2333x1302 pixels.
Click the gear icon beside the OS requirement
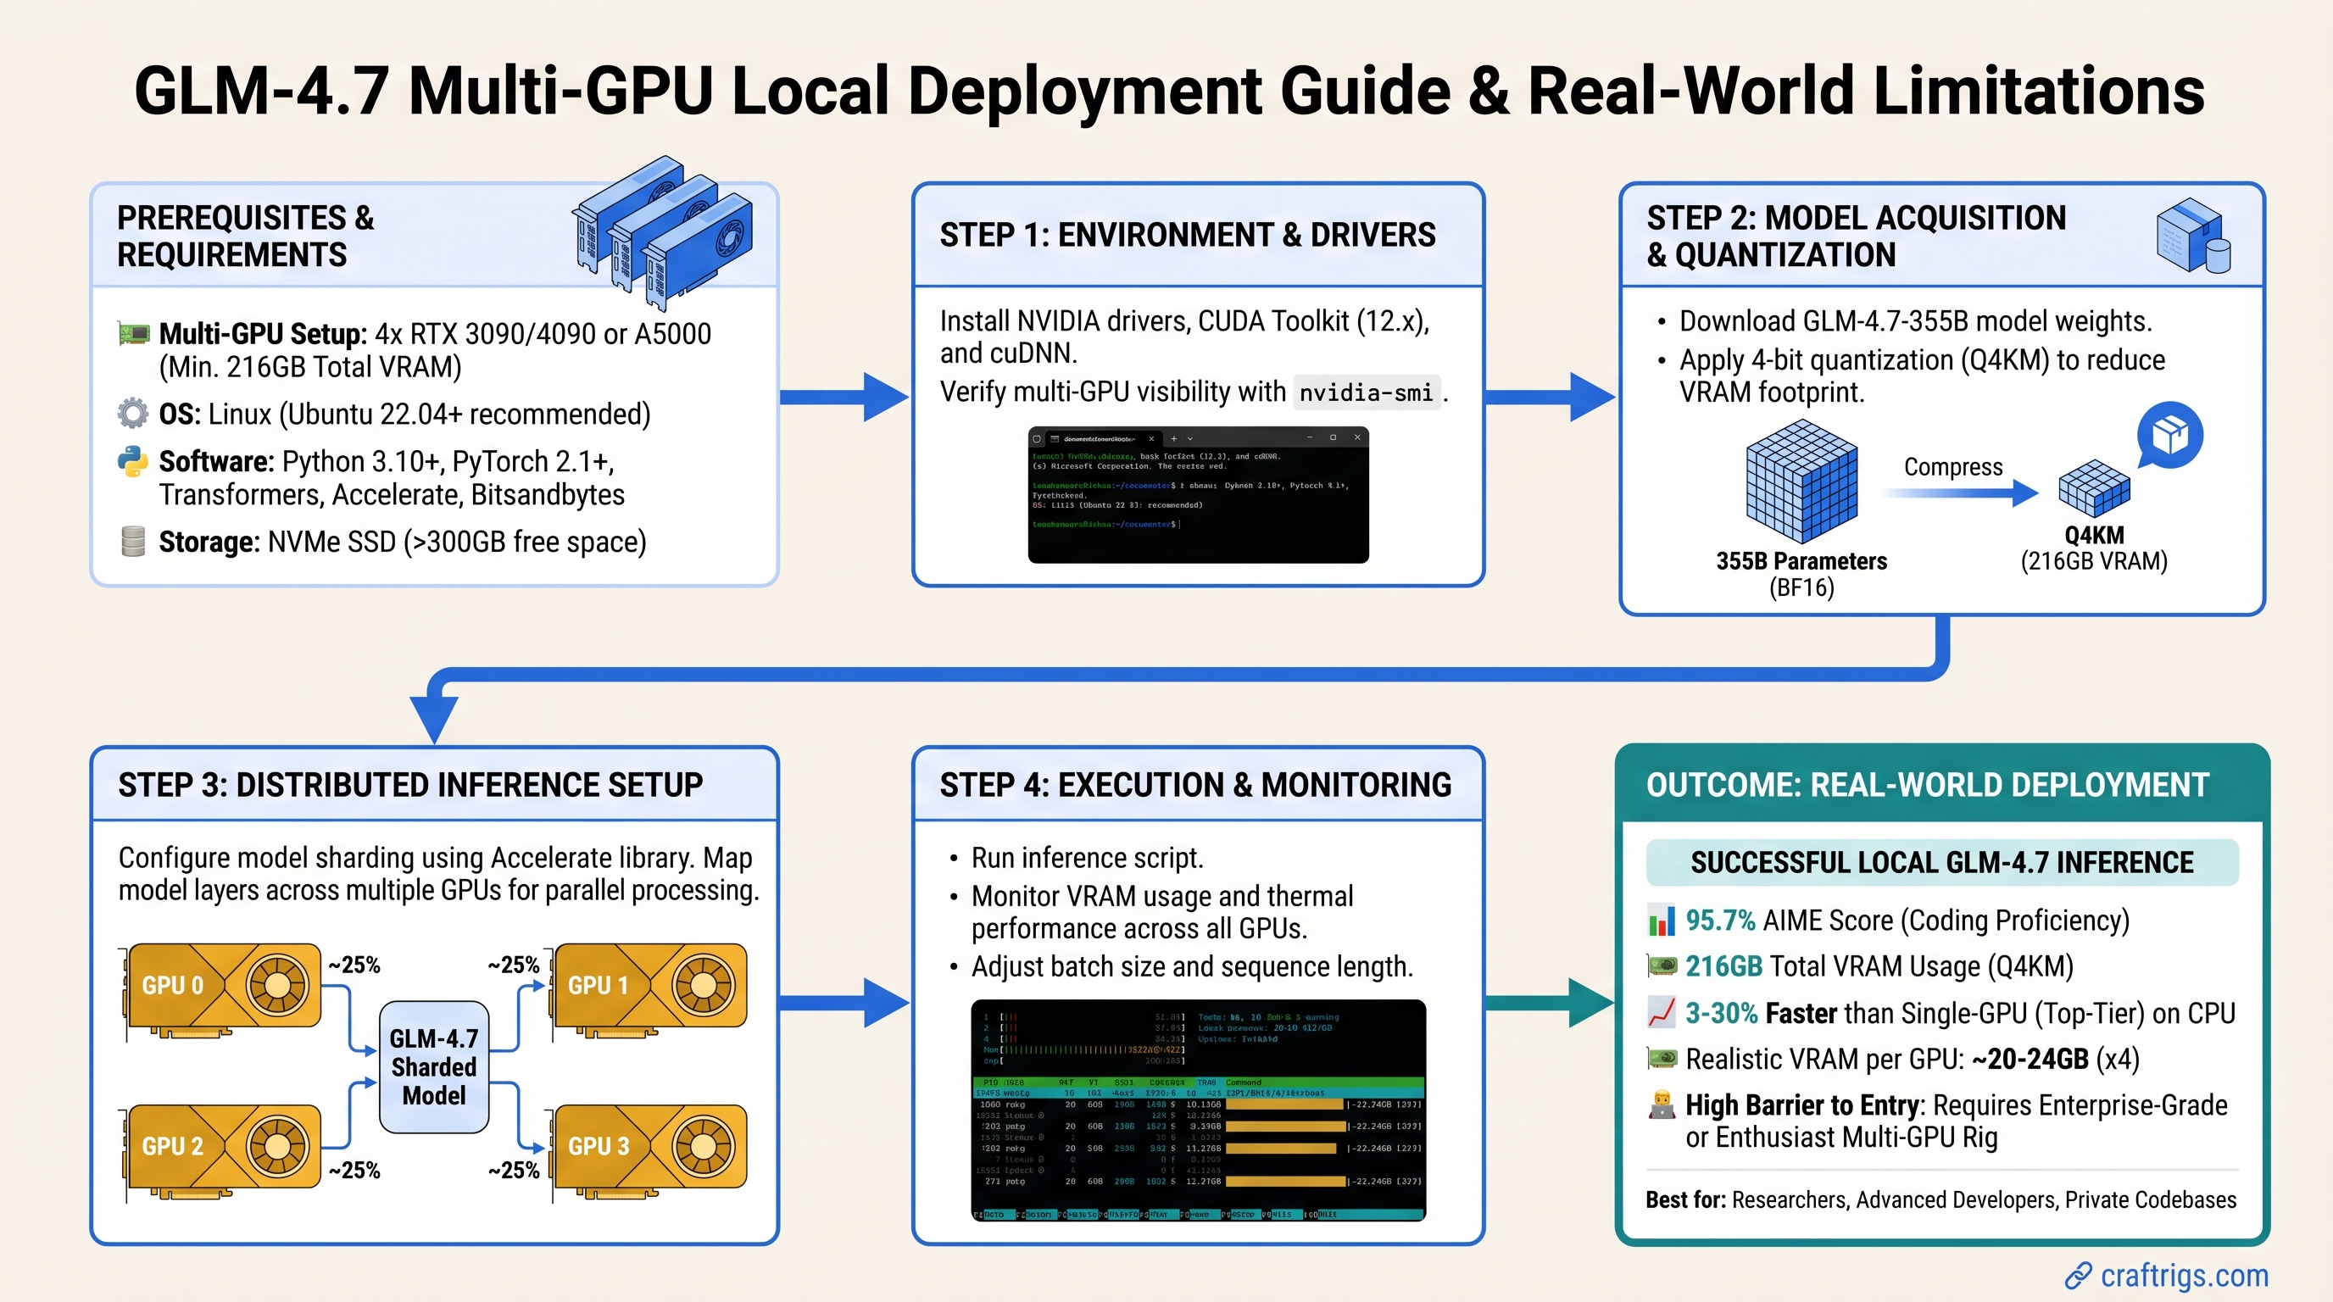click(132, 415)
